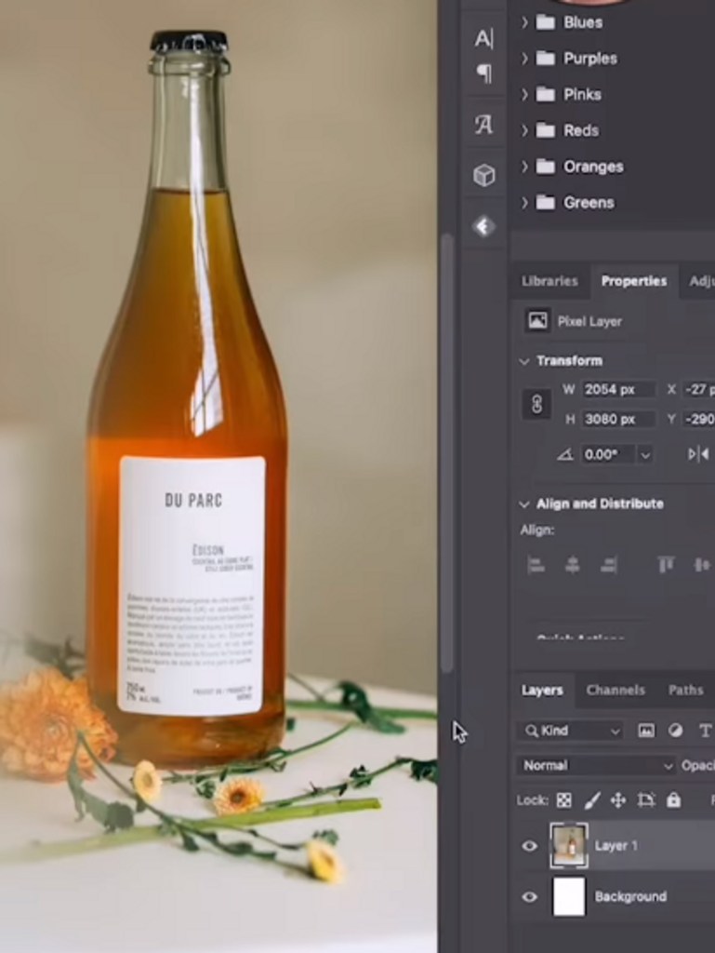Viewport: 715px width, 953px height.
Task: Toggle the width-height link constraint icon
Action: [537, 404]
